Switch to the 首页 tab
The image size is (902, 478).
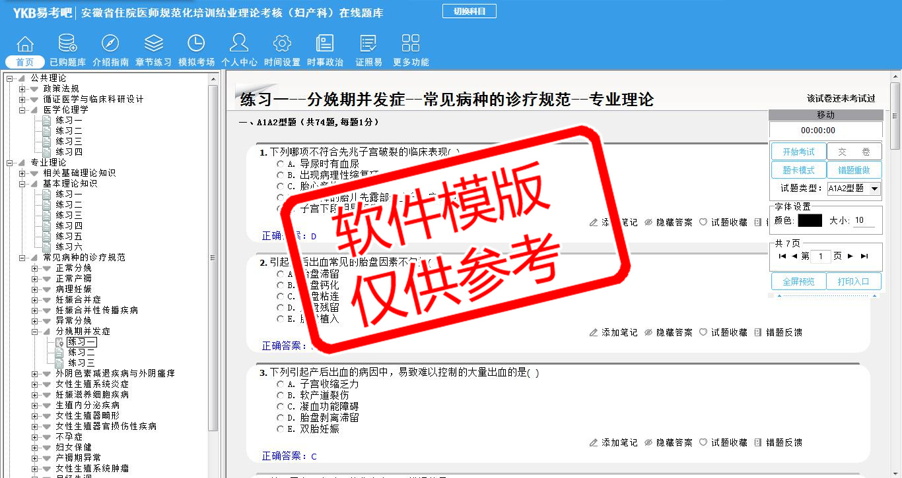25,63
